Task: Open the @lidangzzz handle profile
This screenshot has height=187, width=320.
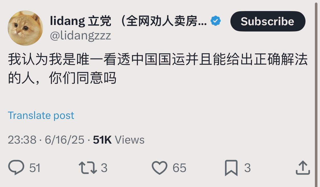Action: click(80, 36)
